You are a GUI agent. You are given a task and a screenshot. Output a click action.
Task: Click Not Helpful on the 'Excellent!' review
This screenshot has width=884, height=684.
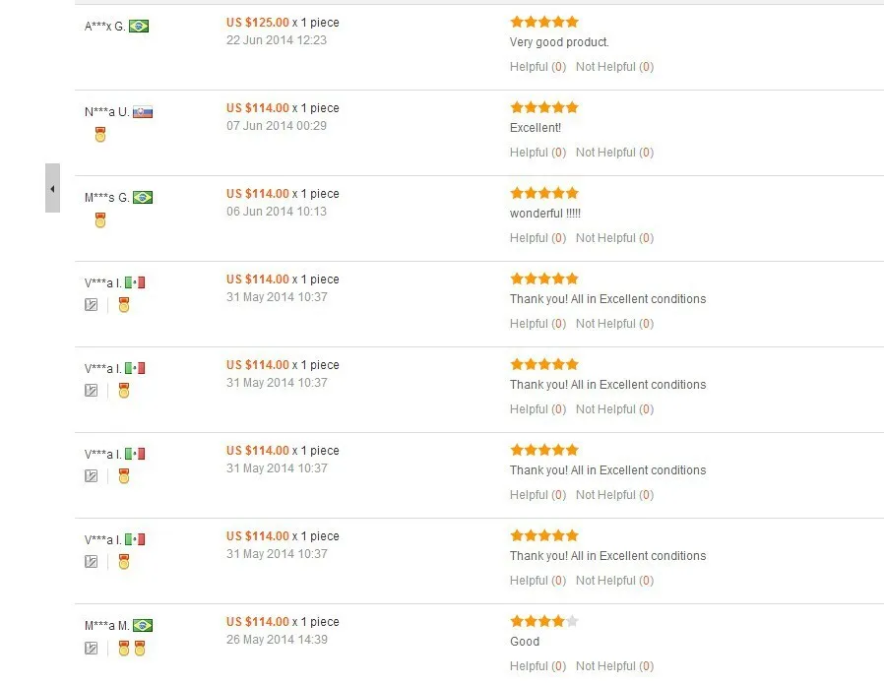(x=614, y=153)
